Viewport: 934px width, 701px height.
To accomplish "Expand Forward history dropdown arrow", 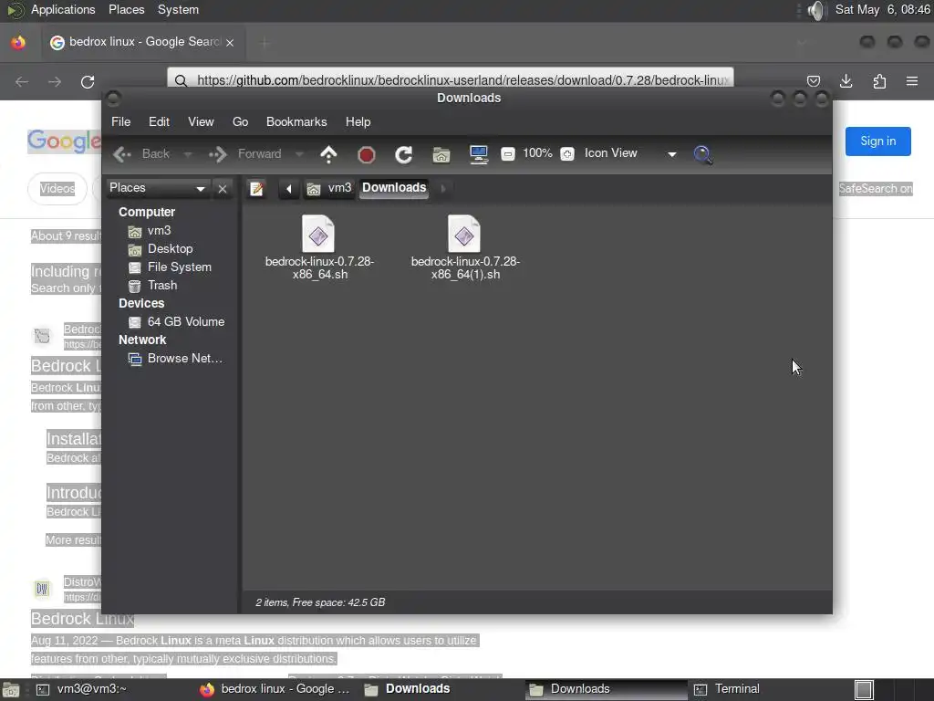I will pos(299,154).
